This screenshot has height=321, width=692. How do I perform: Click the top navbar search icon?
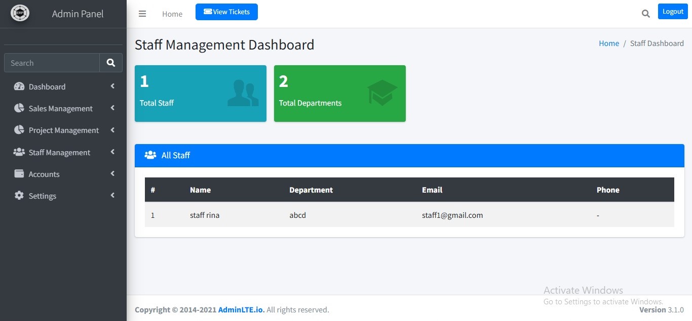point(645,14)
